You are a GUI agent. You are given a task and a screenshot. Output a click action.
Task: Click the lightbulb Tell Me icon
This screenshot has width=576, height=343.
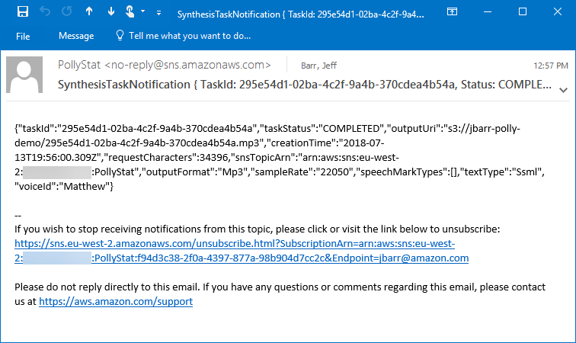[120, 36]
